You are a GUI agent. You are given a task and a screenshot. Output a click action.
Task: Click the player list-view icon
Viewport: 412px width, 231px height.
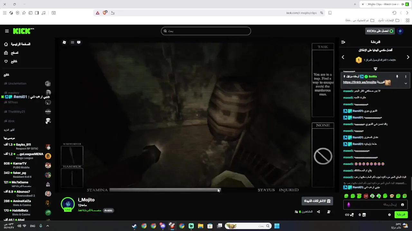(72, 42)
